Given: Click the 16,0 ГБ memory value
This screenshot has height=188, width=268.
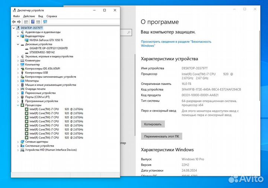Looking at the screenshot, I should 186,84.
